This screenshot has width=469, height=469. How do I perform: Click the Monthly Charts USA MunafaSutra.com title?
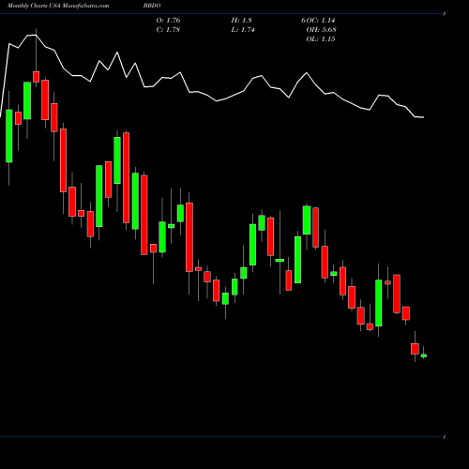pyautogui.click(x=58, y=6)
